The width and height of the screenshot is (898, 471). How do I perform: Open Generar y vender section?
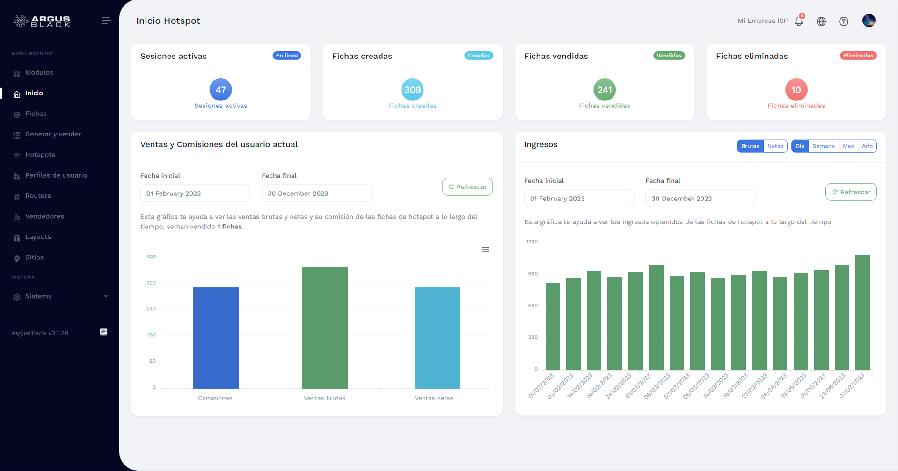(x=53, y=134)
